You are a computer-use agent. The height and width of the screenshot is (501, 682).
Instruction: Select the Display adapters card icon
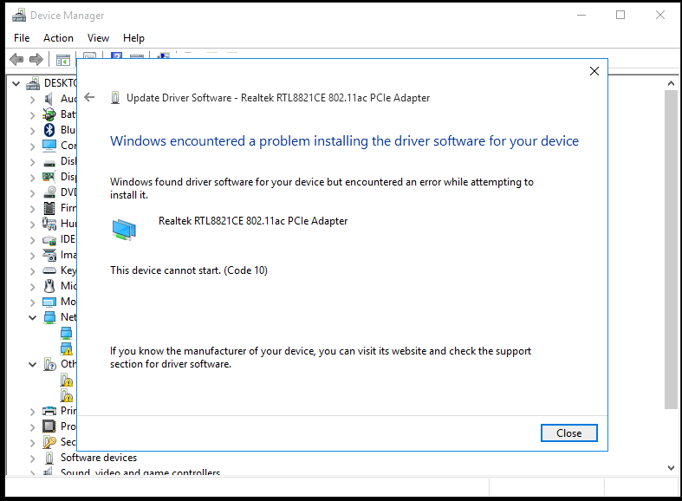[x=49, y=177]
